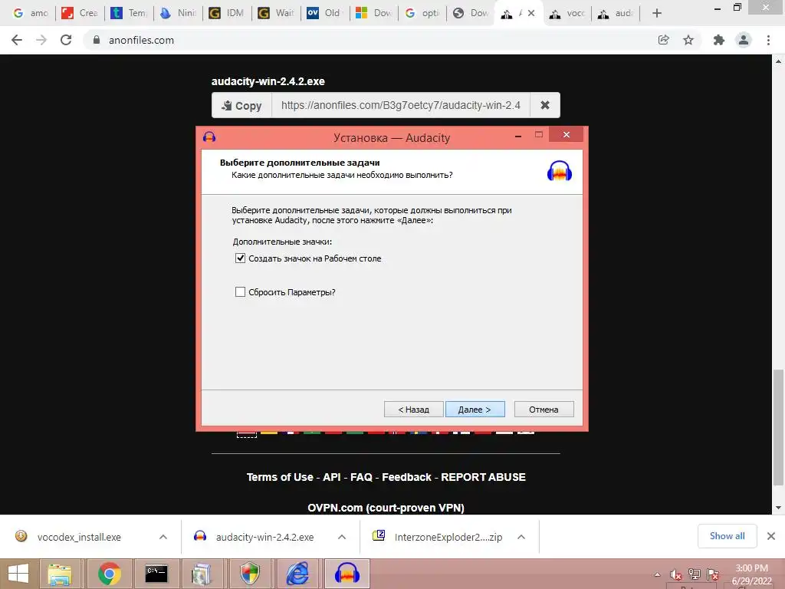Click the Audacity installer title bar icon
This screenshot has width=785, height=589.
pyautogui.click(x=209, y=137)
